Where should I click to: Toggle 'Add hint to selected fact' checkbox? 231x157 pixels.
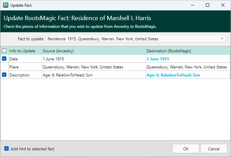coord(6,149)
